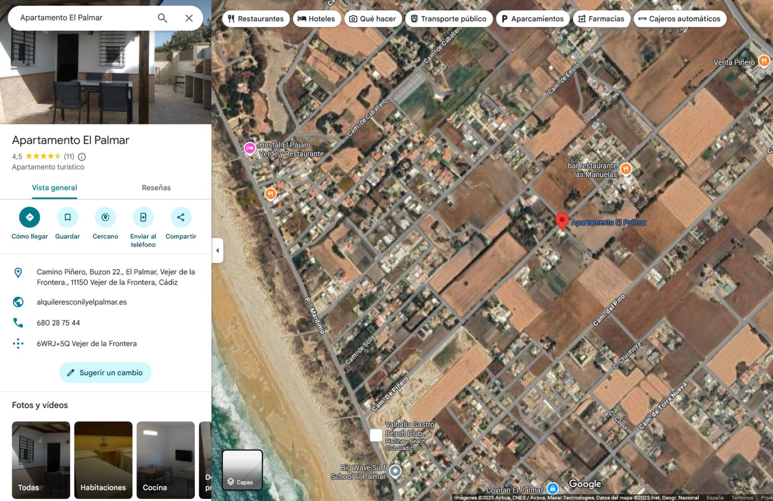773x501 pixels.
Task: Open the apartment header photo
Action: tap(105, 77)
